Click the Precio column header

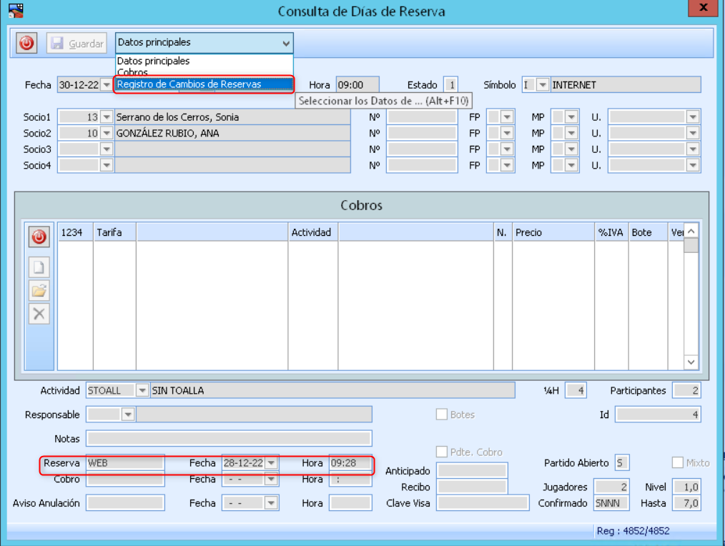[x=553, y=232]
